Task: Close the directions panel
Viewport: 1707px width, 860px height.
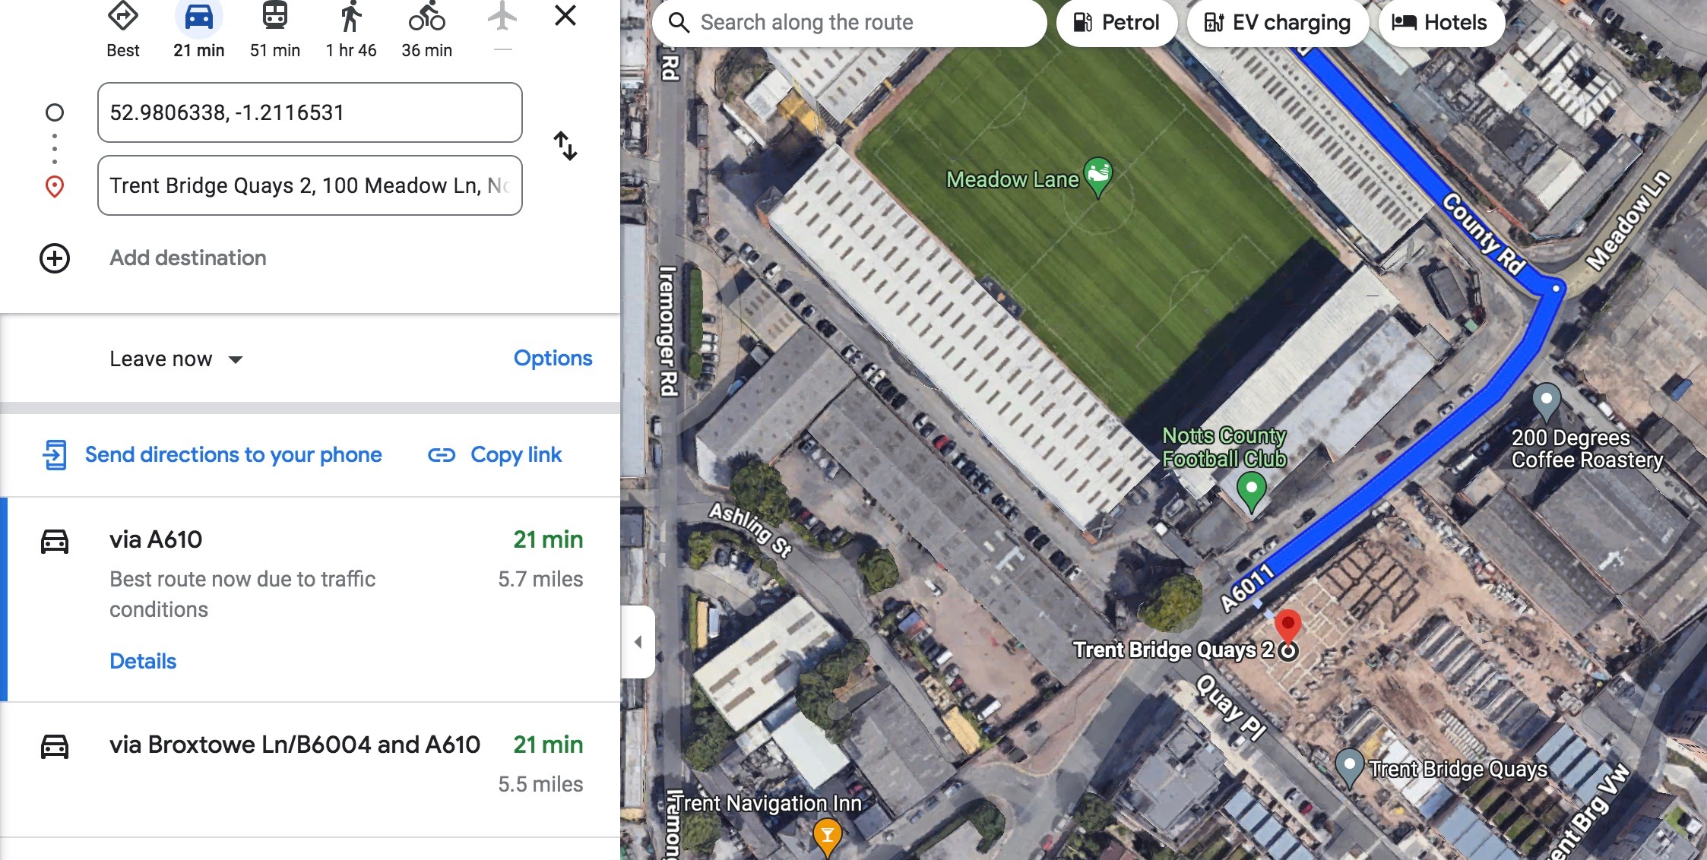Action: point(565,15)
